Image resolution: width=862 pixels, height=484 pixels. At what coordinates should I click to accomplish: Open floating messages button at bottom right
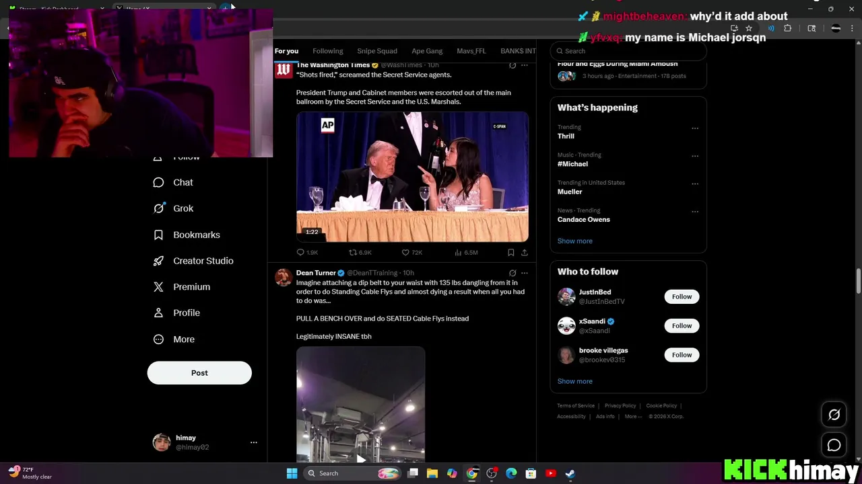pos(834,445)
